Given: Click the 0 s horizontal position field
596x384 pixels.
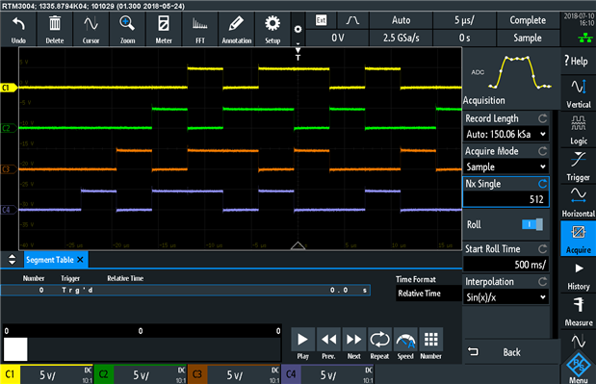Looking at the screenshot, I should (x=464, y=38).
